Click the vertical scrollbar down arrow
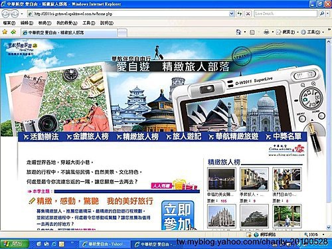Screen dimensions: 332x249 click(329, 227)
